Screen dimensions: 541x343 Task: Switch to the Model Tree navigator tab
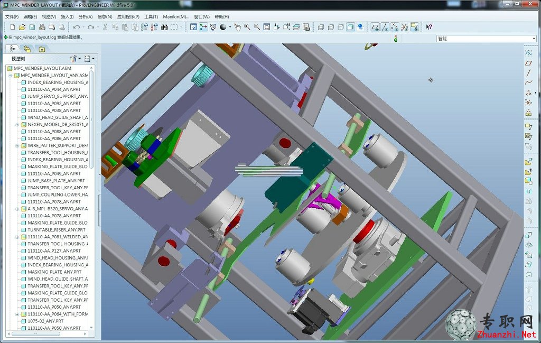pyautogui.click(x=13, y=49)
